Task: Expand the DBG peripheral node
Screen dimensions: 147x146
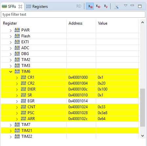Action: click(10, 54)
